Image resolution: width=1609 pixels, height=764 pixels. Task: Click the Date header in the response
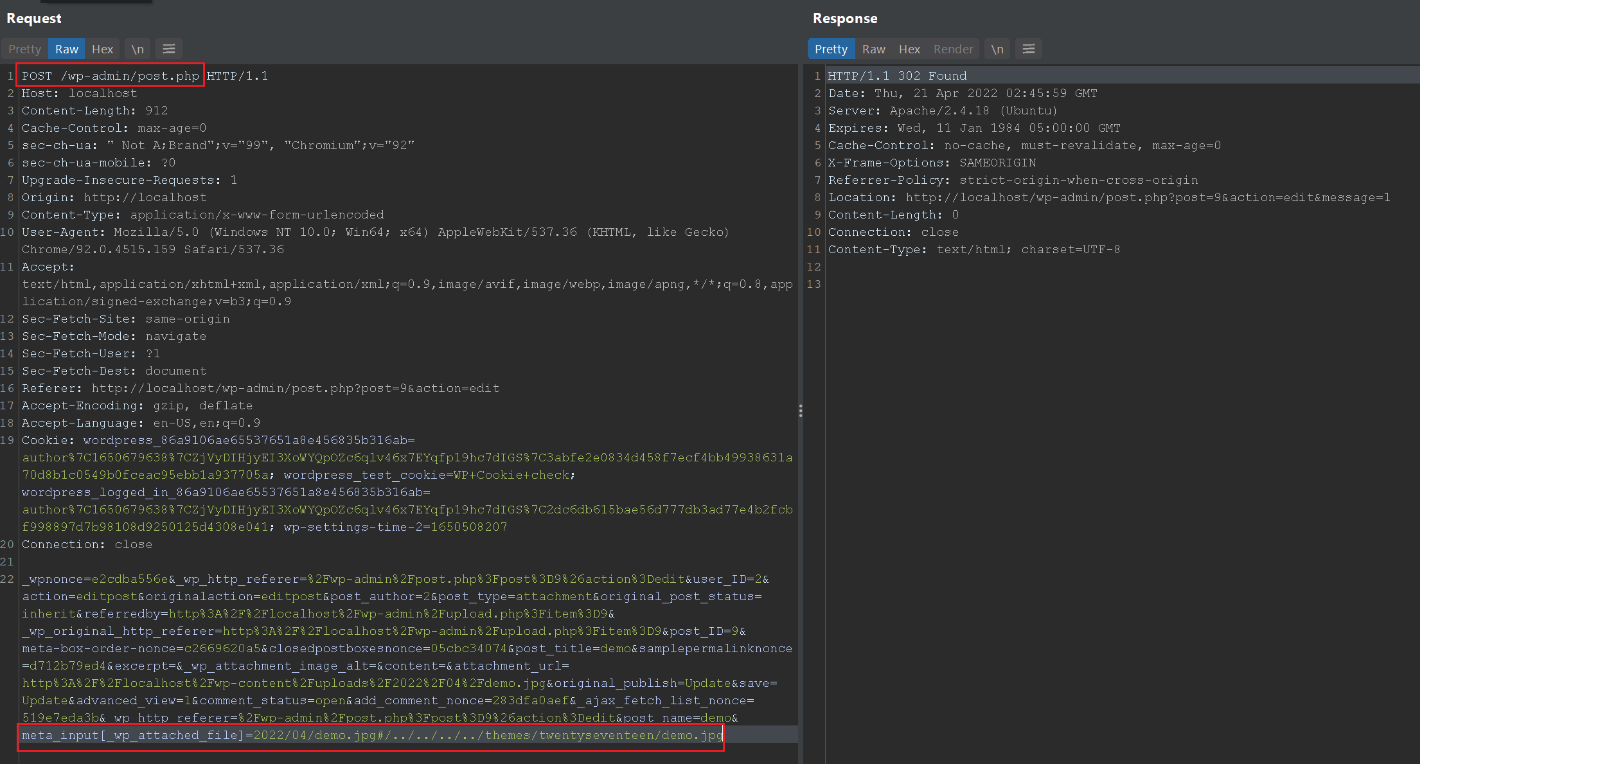(963, 93)
